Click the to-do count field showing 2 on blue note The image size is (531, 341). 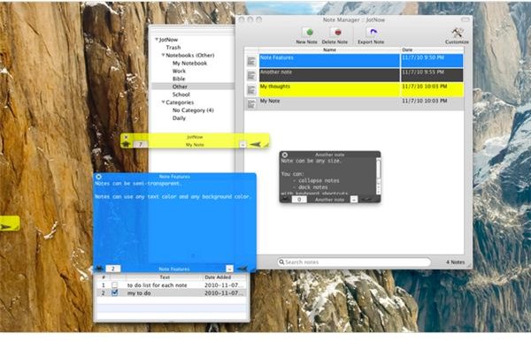(x=112, y=269)
